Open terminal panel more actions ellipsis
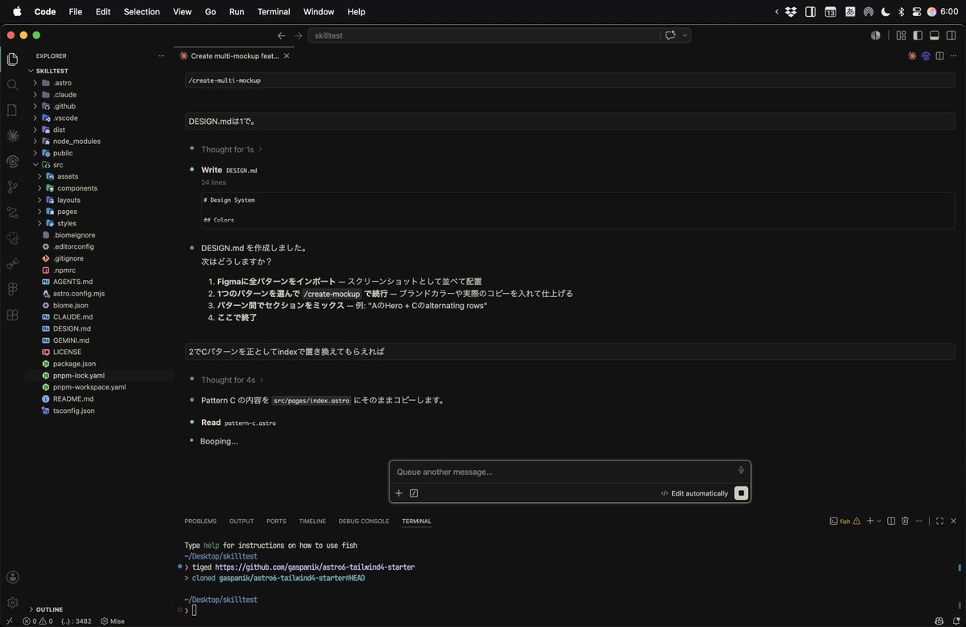Screen dimensions: 966x627 pos(920,521)
